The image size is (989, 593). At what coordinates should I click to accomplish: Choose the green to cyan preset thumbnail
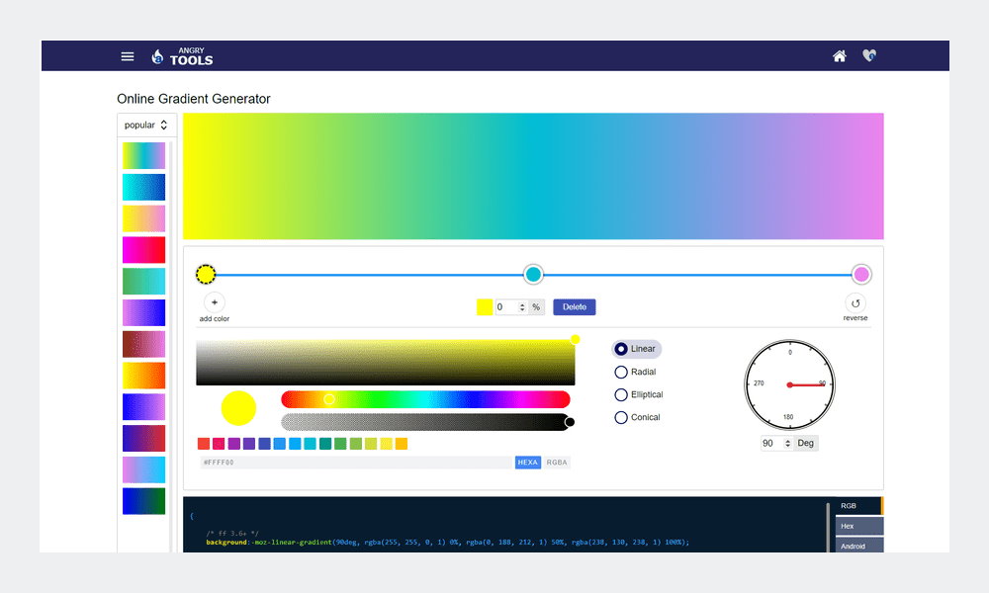tap(143, 281)
